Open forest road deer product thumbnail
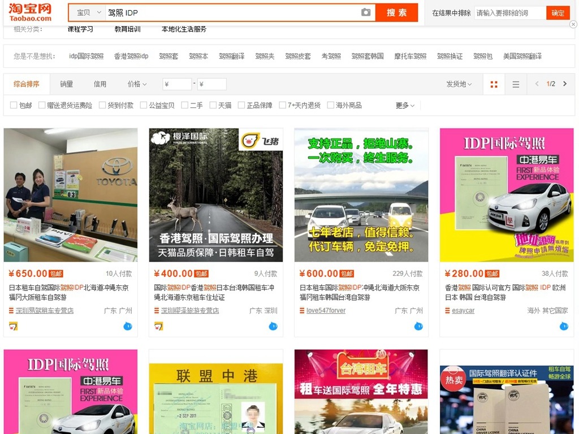This screenshot has width=579, height=434. point(216,195)
